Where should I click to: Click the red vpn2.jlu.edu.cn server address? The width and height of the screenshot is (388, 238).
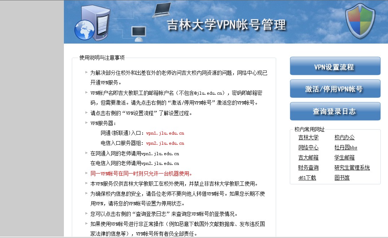pos(165,143)
